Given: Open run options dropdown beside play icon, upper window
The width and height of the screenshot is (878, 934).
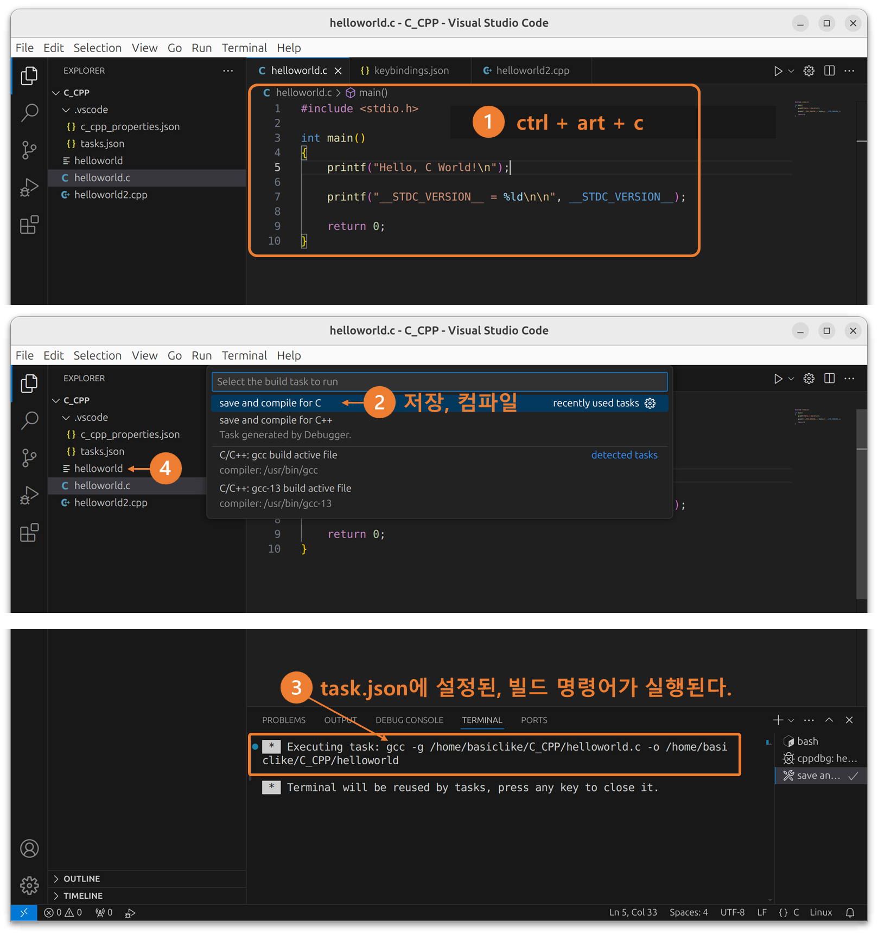Looking at the screenshot, I should tap(791, 71).
